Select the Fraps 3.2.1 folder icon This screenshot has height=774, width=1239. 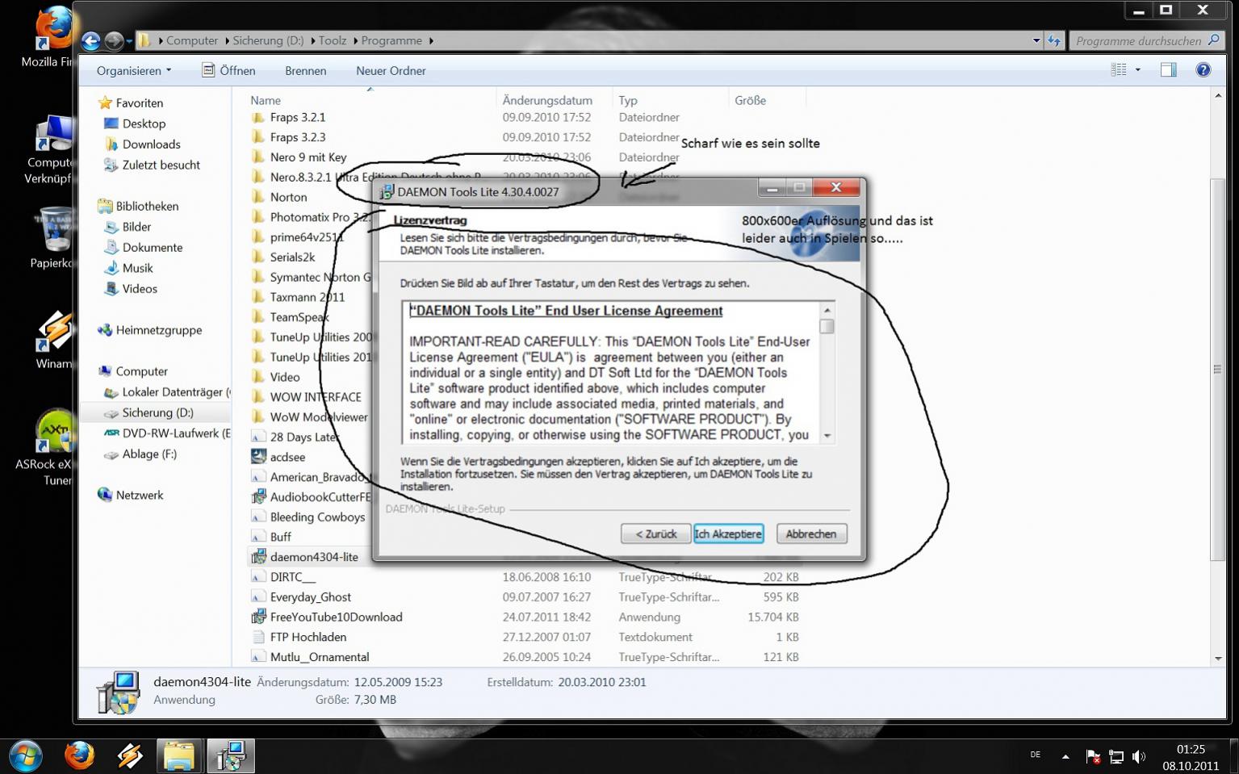[x=258, y=117]
